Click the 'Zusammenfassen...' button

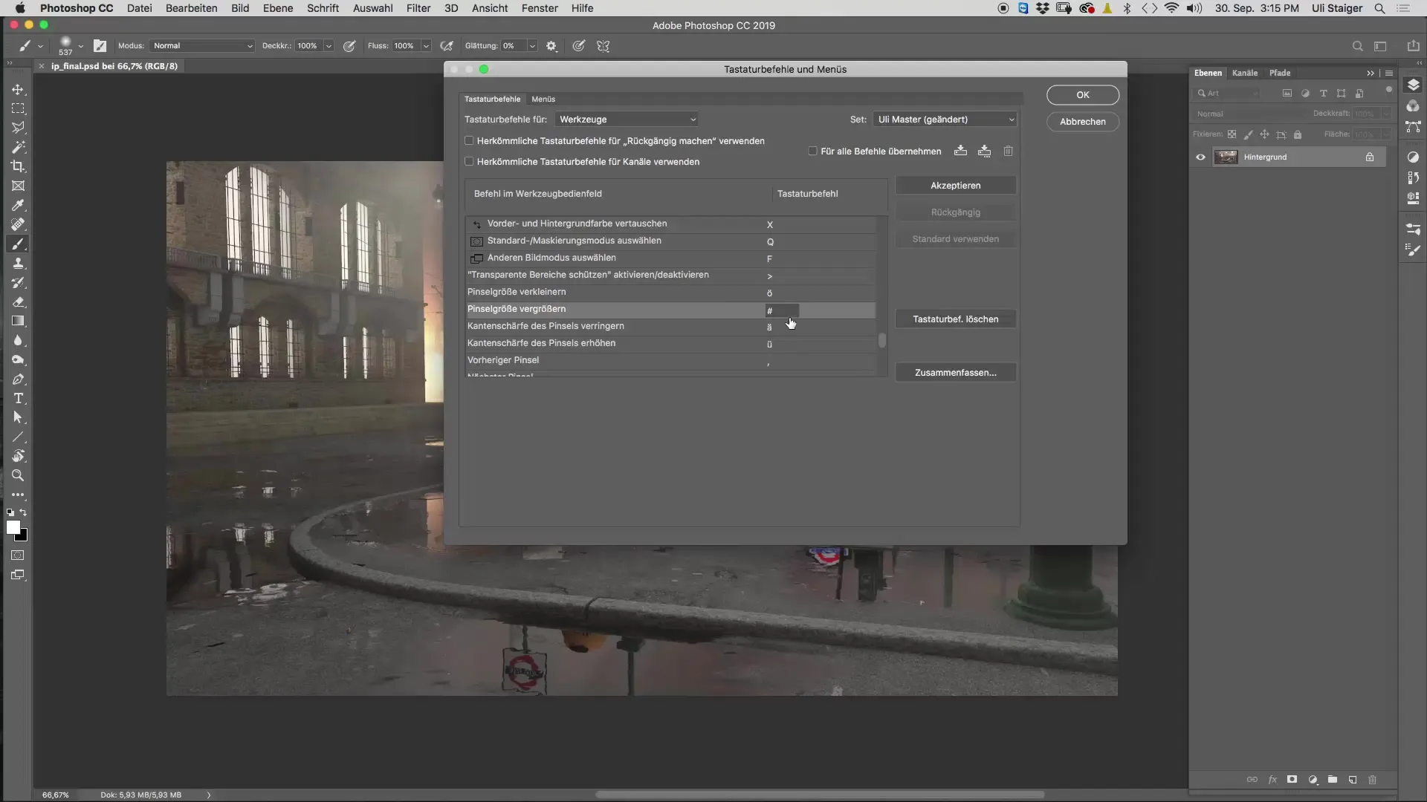[x=956, y=373]
